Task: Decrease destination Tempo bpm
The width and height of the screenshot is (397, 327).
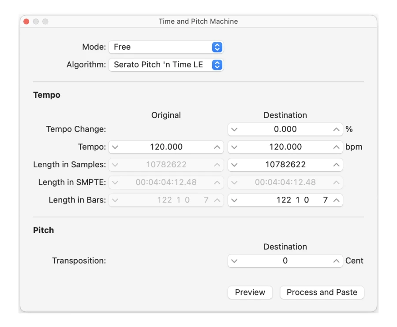Action: click(x=235, y=147)
